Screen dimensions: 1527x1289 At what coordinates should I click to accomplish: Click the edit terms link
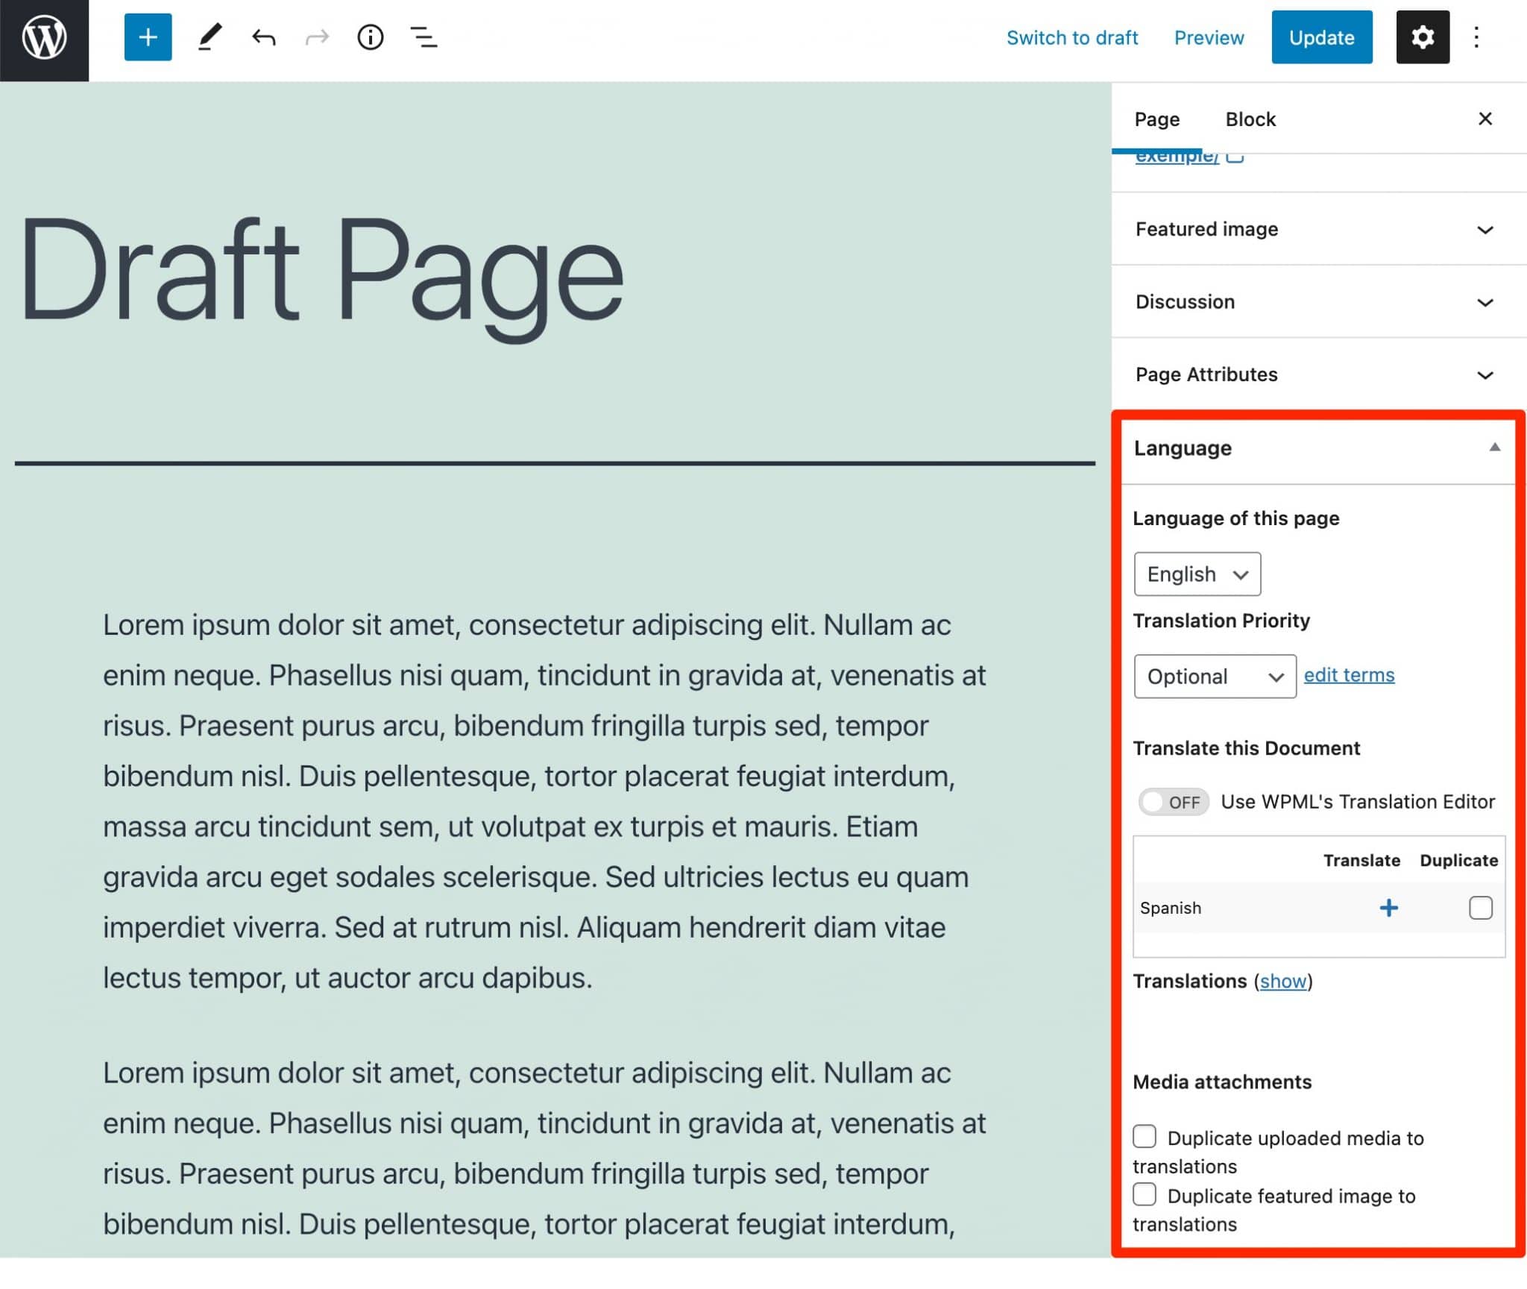1347,674
